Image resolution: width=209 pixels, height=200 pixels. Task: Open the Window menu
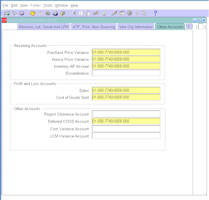click(x=61, y=6)
